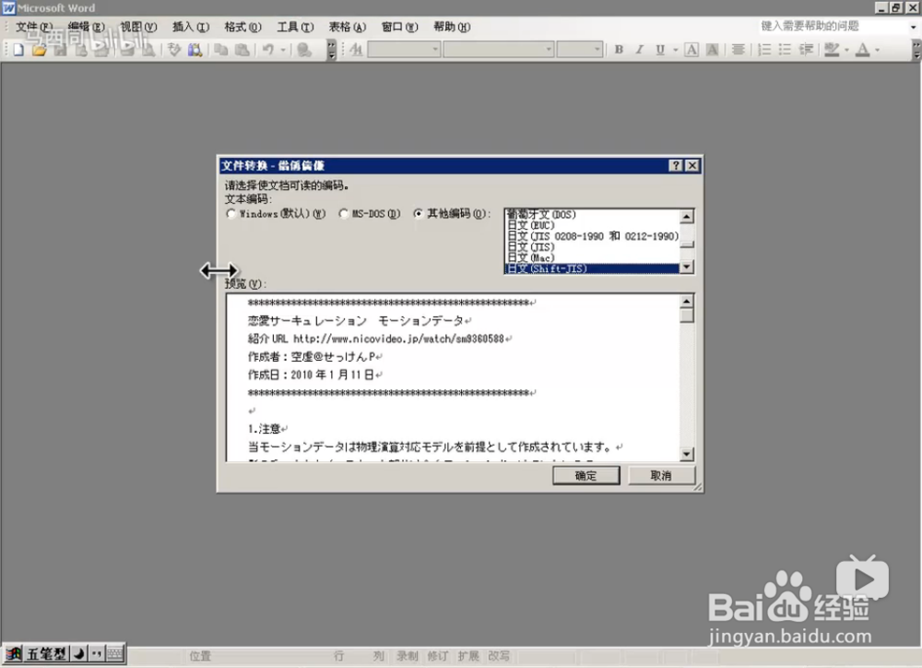
Task: Select the 其他编码 radio button
Action: point(420,213)
